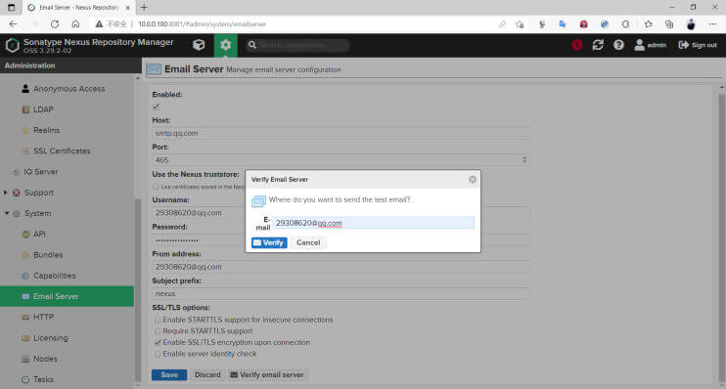Click the E-mail field in dialog
Image resolution: width=726 pixels, height=389 pixels.
coord(373,223)
